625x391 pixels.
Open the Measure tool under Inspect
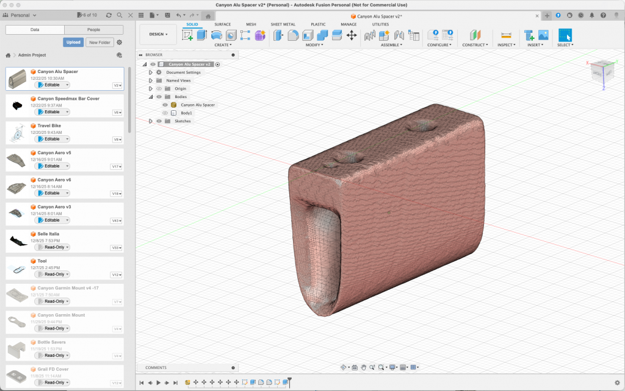[505, 35]
